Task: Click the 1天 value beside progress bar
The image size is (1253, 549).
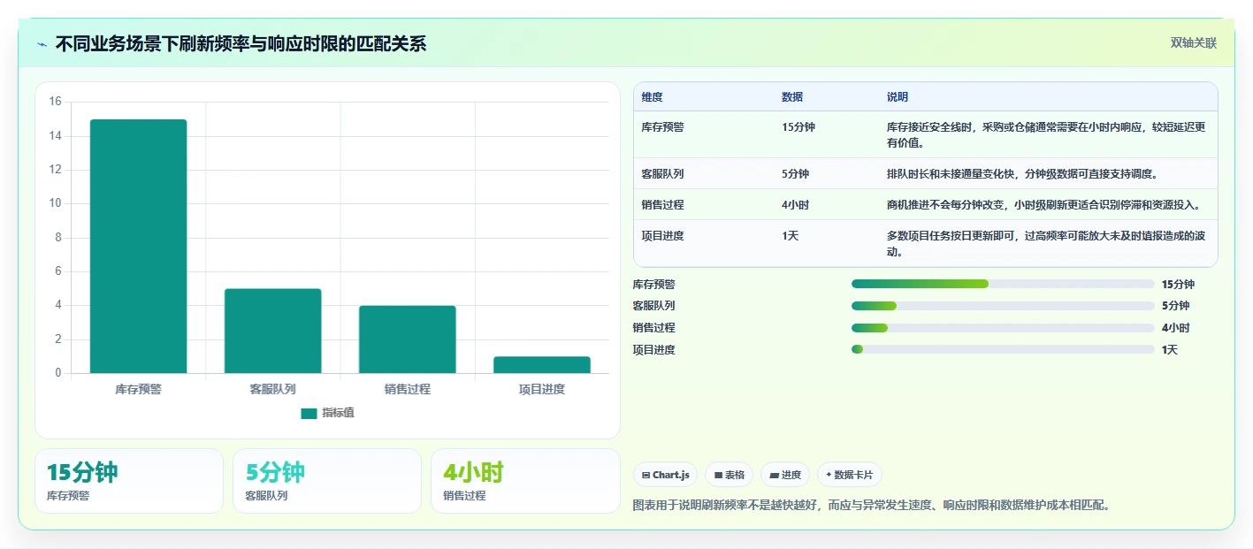Action: (x=1170, y=350)
